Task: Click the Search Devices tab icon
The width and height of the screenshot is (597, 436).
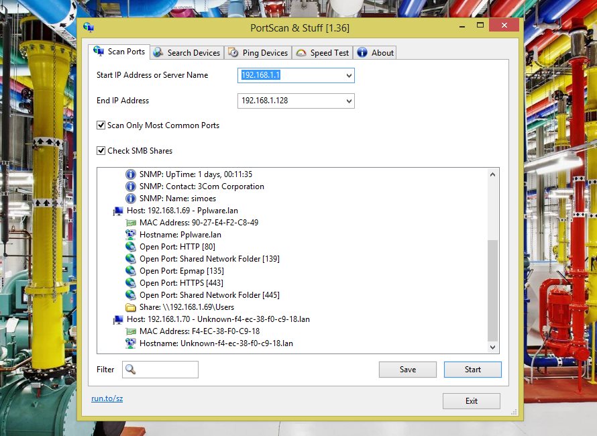Action: (x=158, y=52)
